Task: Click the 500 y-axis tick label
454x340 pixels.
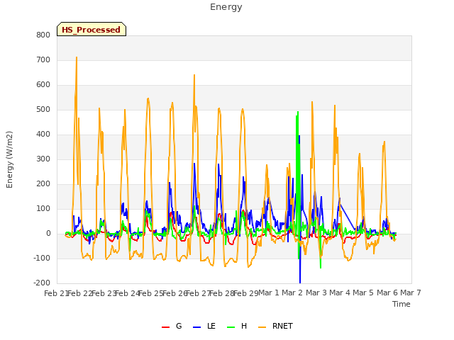Action: 43,110
